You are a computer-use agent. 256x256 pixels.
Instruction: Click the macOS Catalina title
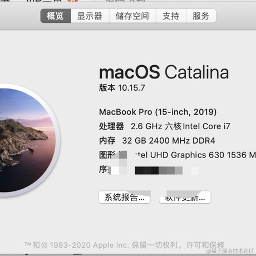click(x=164, y=72)
